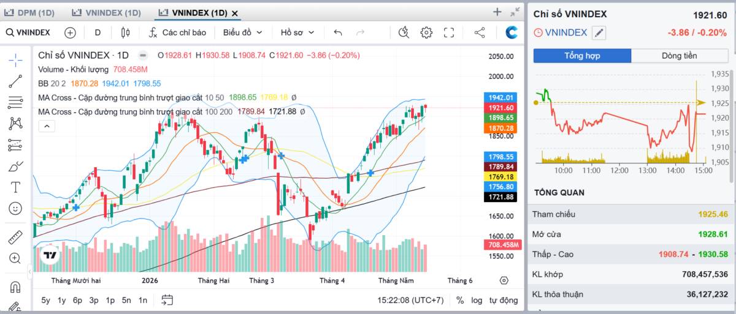Toggle tự động auto scale
The height and width of the screenshot is (314, 736).
click(503, 301)
